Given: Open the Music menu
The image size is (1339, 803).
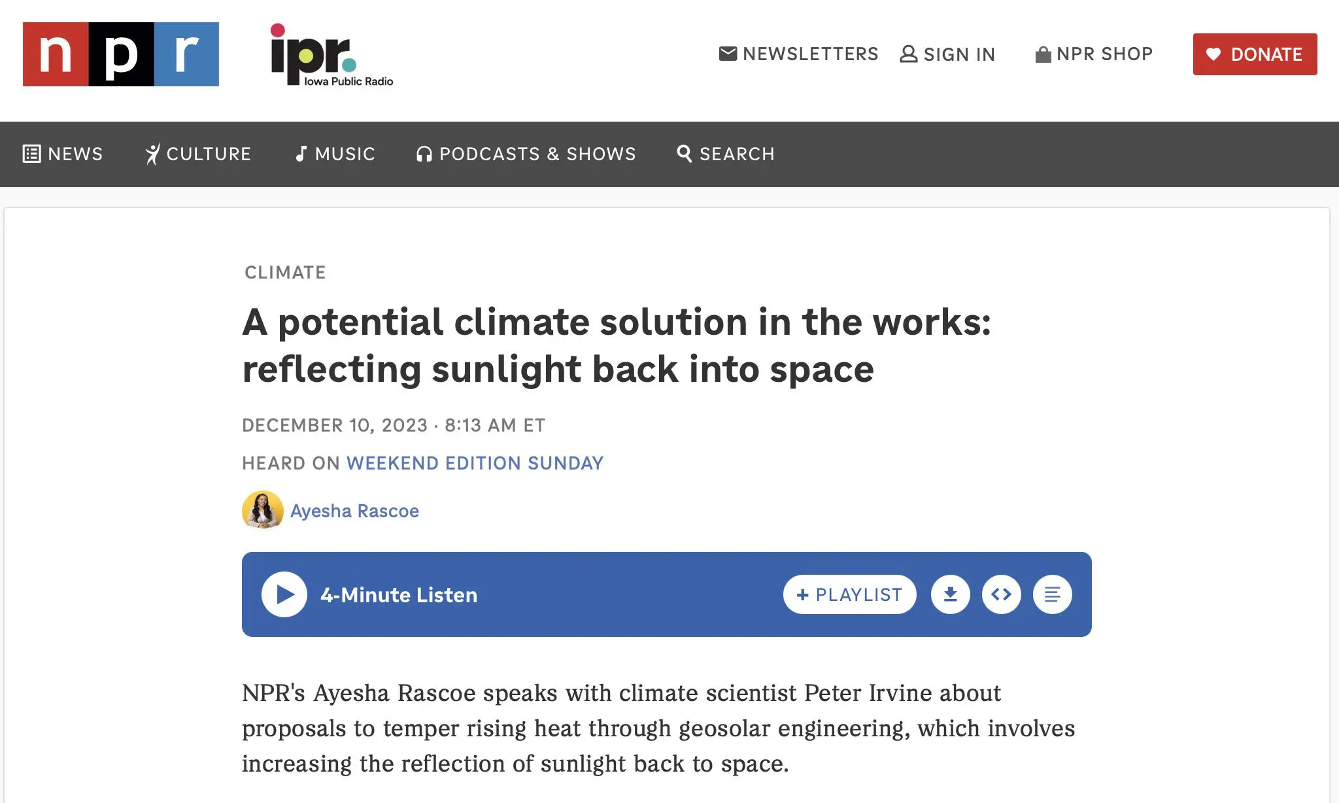Looking at the screenshot, I should [335, 154].
